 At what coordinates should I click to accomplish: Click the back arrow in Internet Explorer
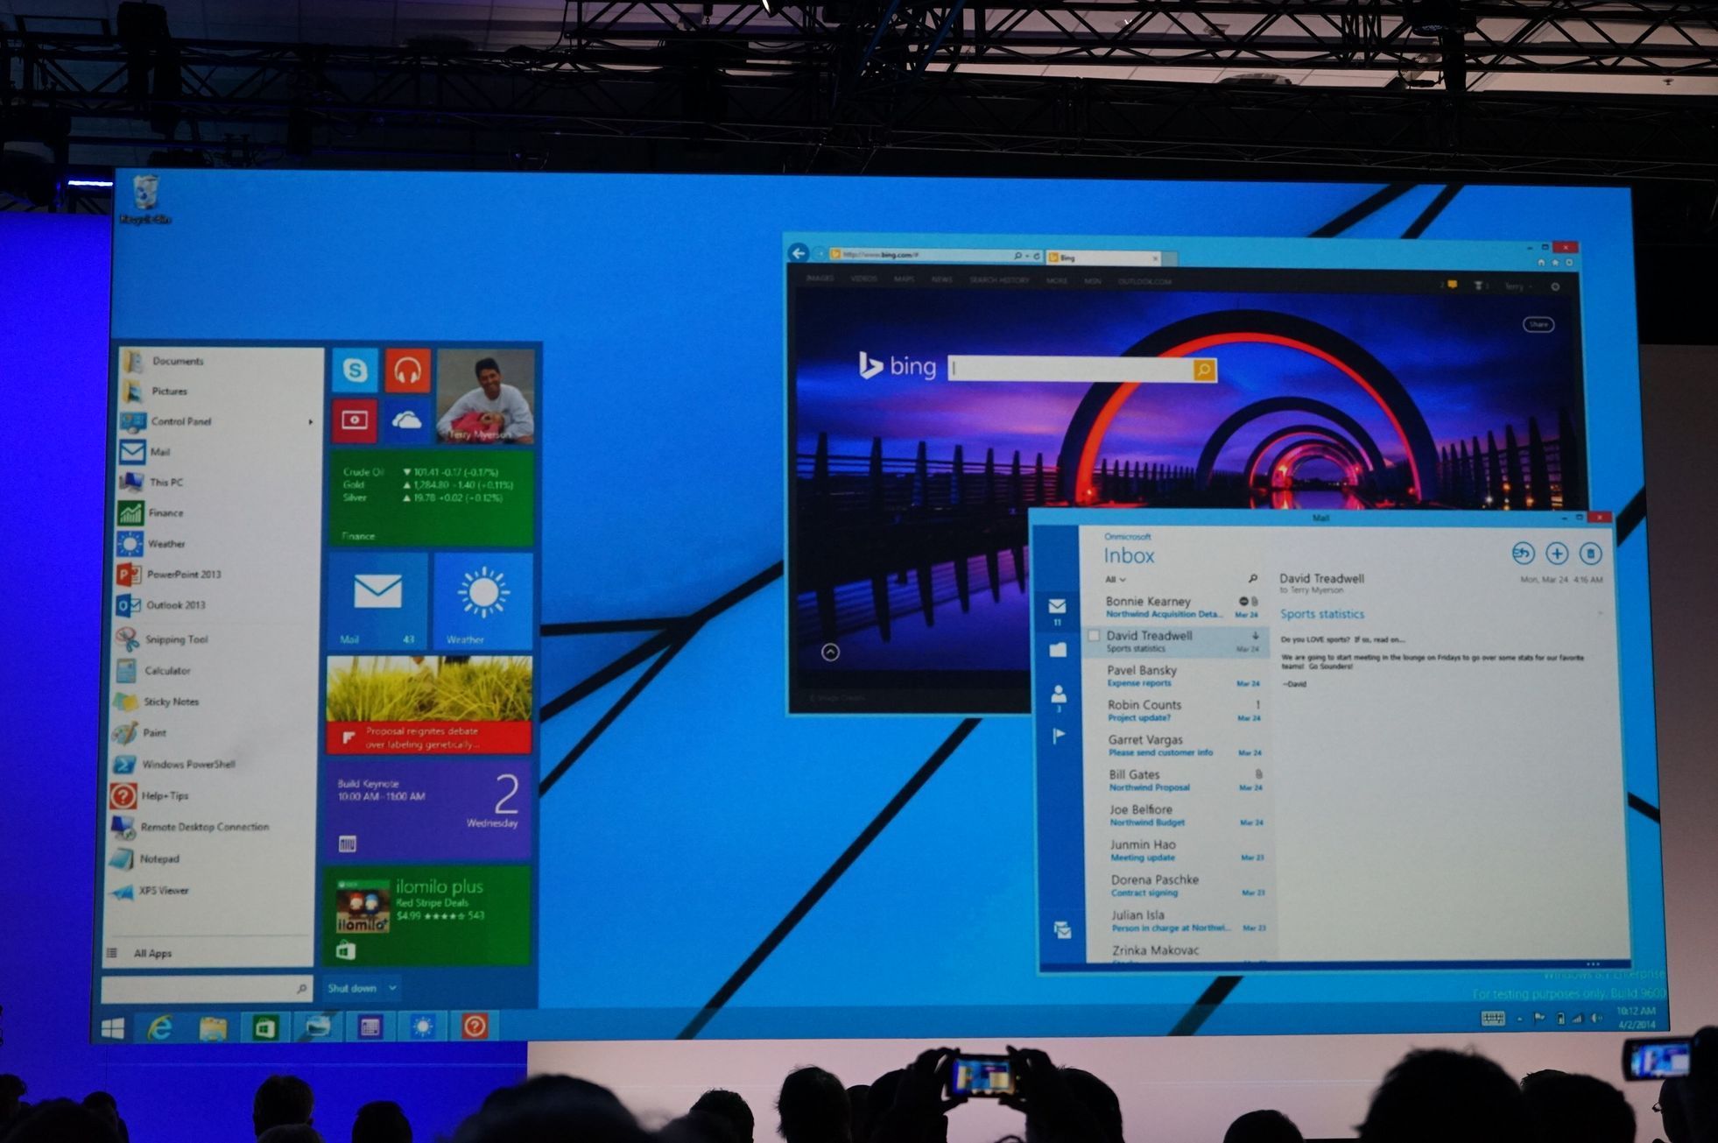(x=798, y=253)
